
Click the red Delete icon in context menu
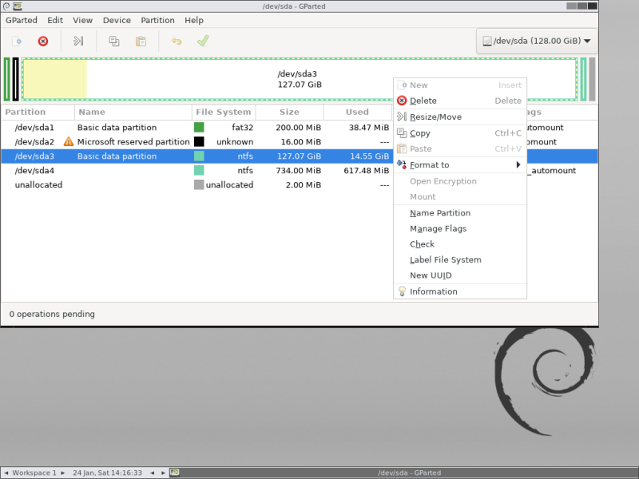(402, 101)
